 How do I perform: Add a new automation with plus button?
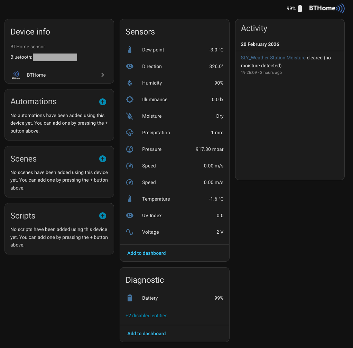(x=103, y=102)
